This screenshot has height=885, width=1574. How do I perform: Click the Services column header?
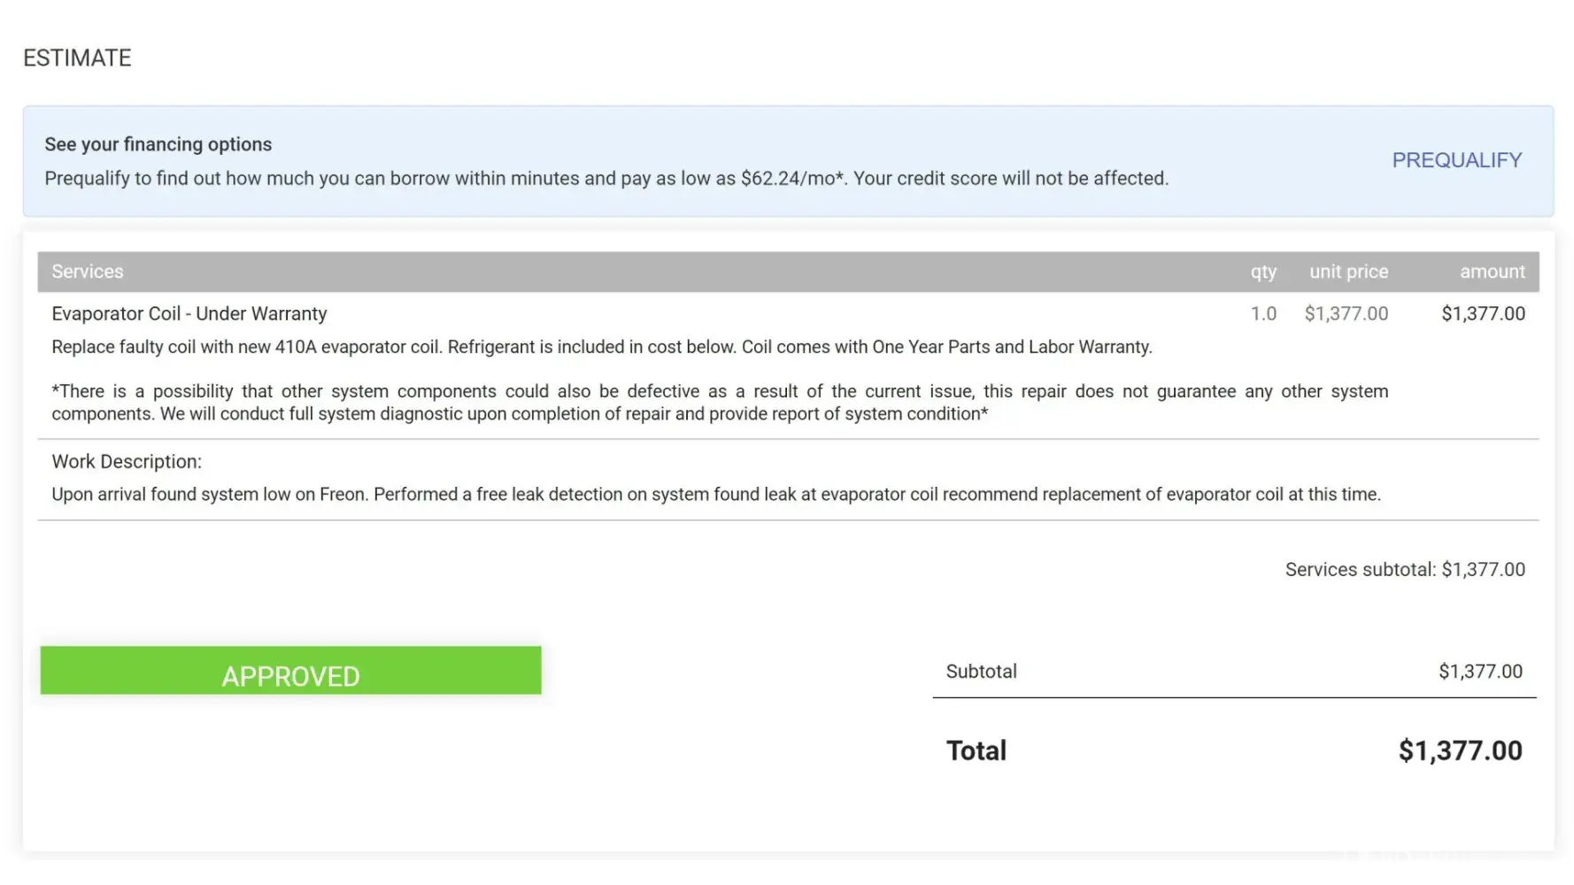click(x=88, y=272)
